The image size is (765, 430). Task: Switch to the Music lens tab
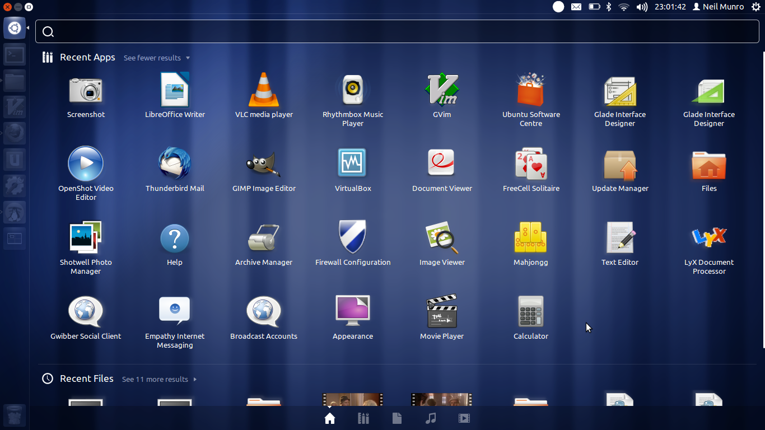coord(431,418)
